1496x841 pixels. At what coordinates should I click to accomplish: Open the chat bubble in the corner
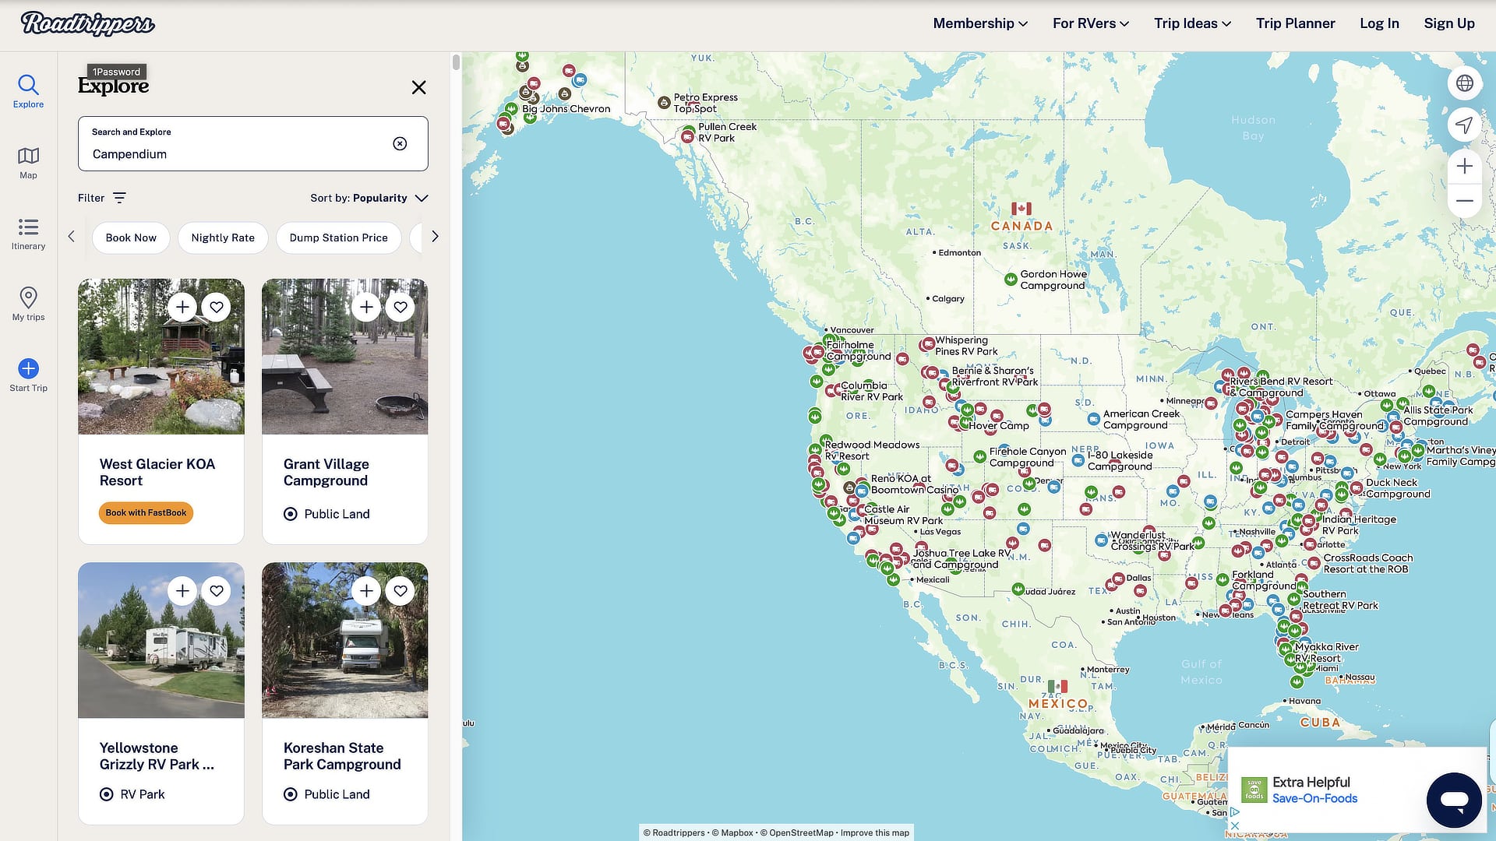(1452, 800)
